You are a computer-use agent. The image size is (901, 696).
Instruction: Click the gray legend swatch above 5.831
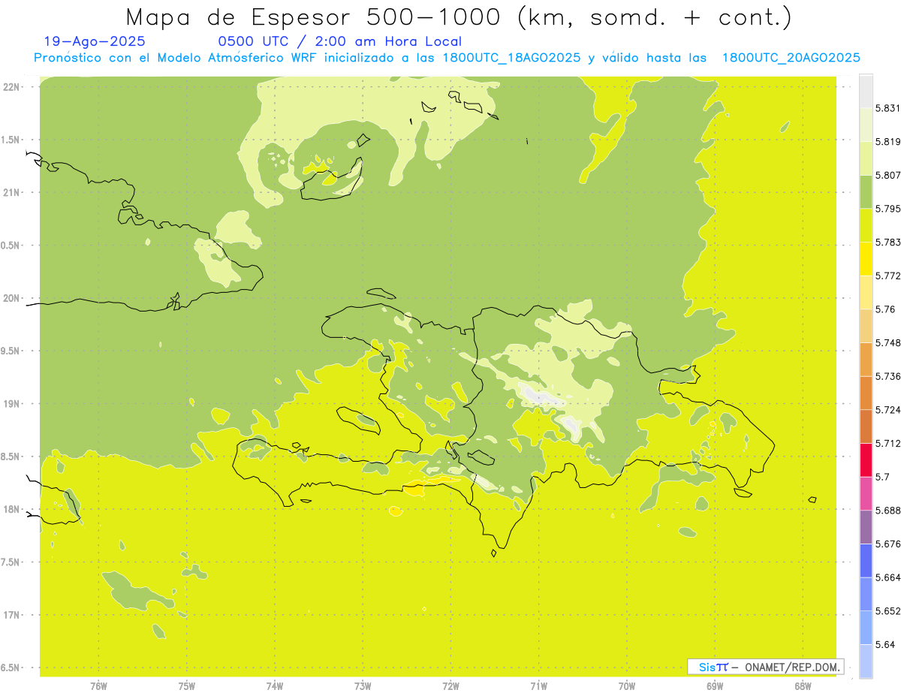[866, 91]
